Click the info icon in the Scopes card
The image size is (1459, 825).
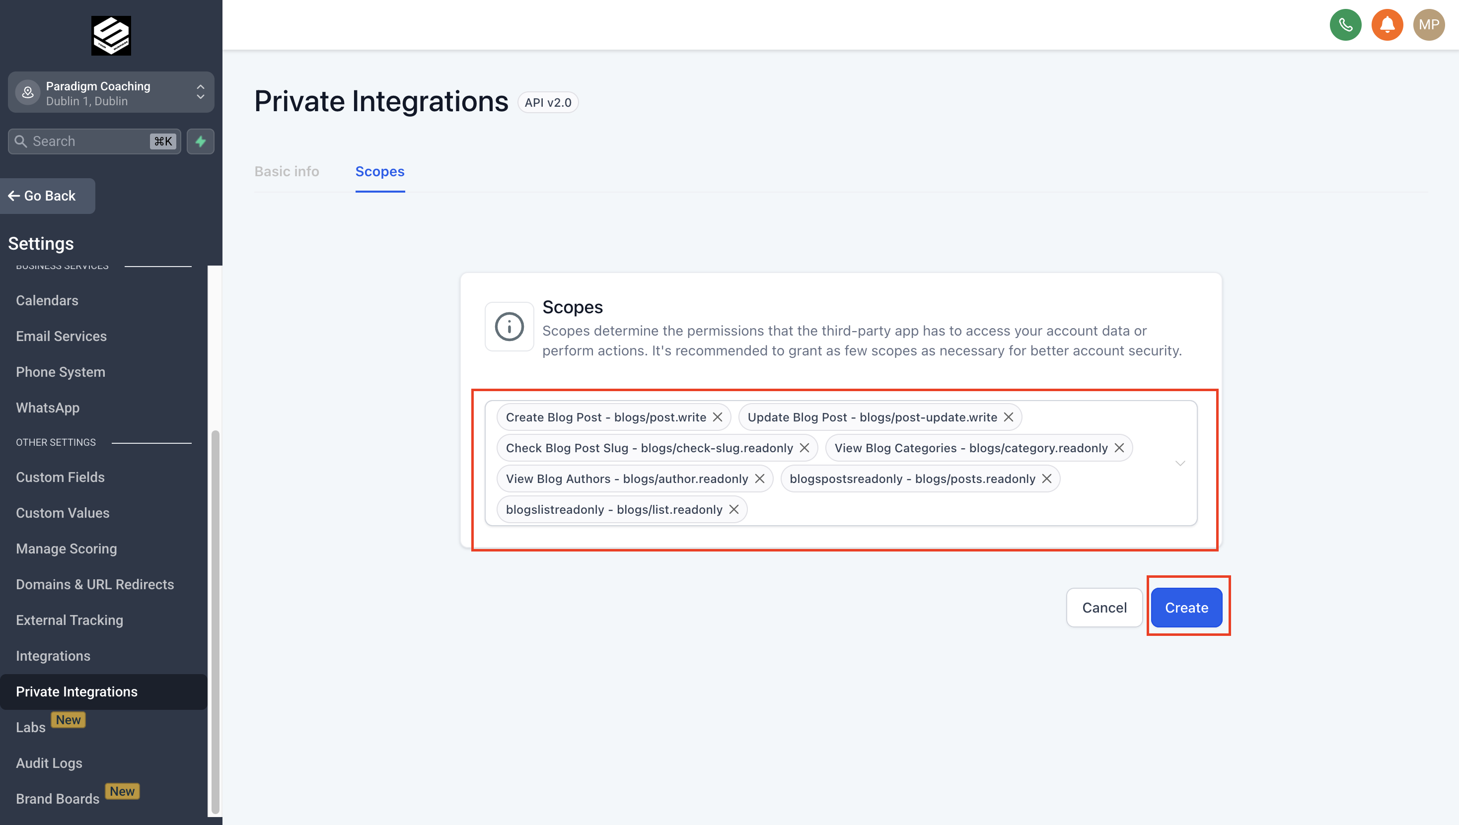[x=509, y=326]
